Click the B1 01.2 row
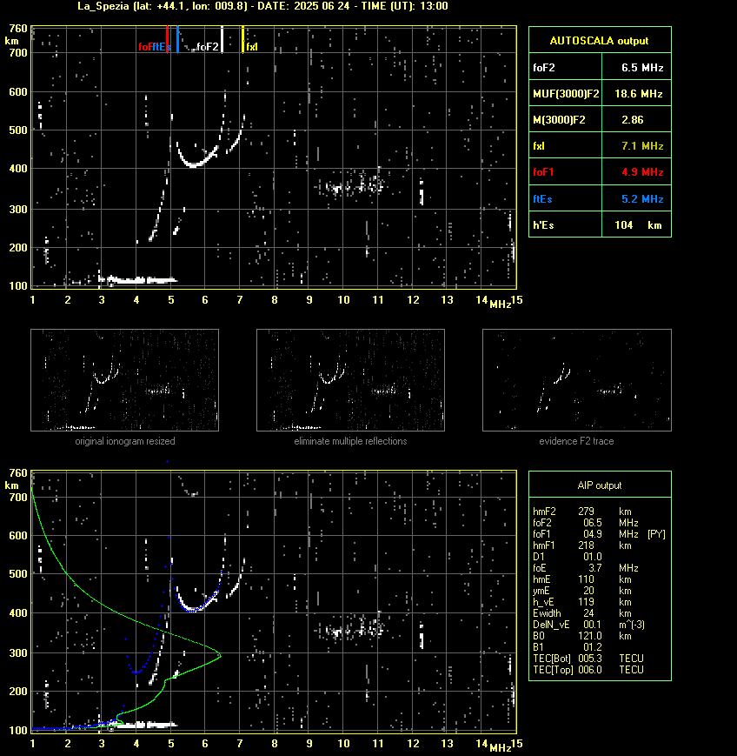The width and height of the screenshot is (737, 756). click(x=566, y=647)
